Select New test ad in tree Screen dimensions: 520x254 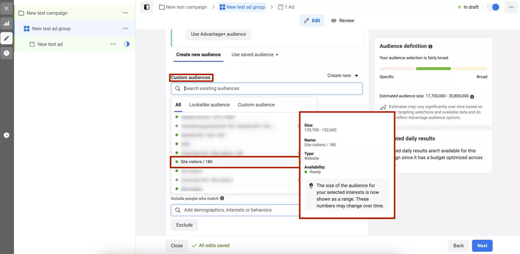50,44
